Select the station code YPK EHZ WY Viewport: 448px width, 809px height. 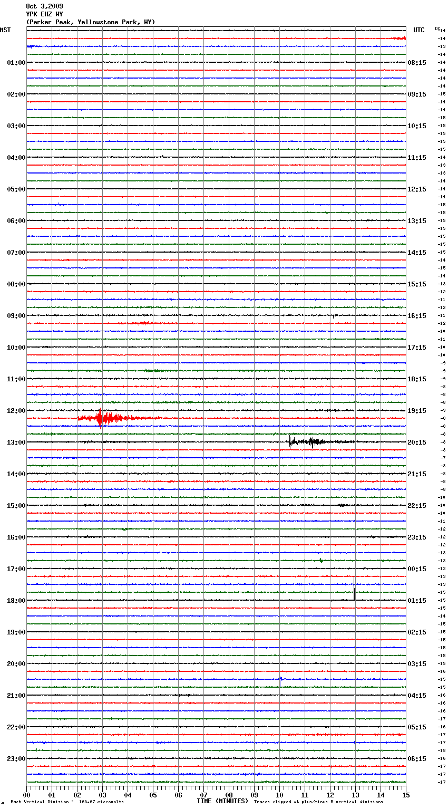[44, 14]
